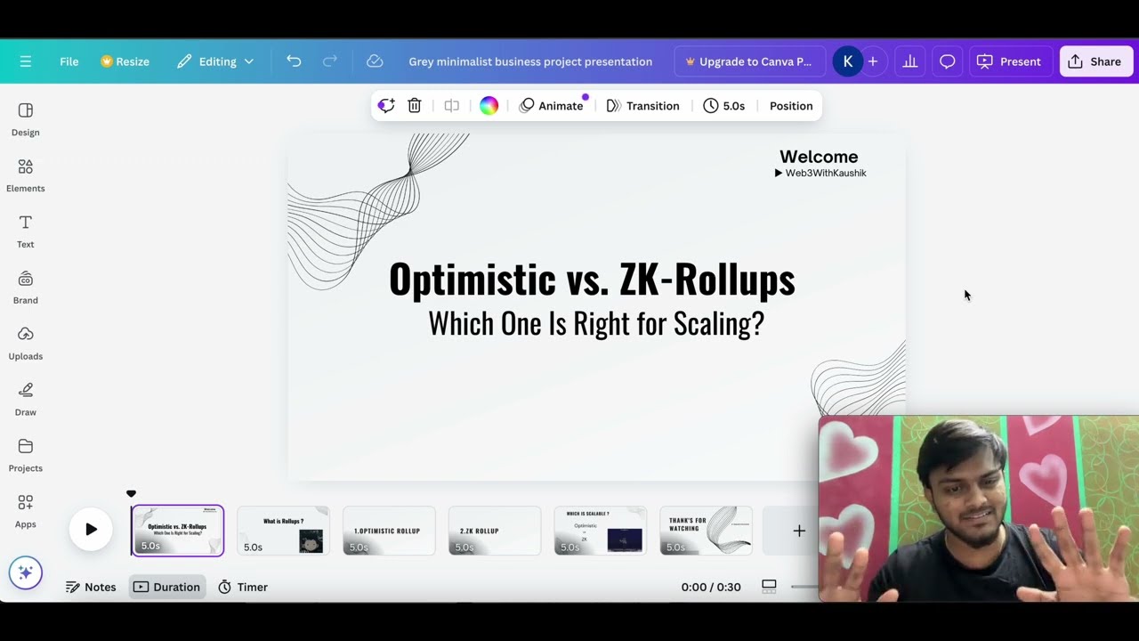
Task: Open the comments icon
Action: (948, 61)
